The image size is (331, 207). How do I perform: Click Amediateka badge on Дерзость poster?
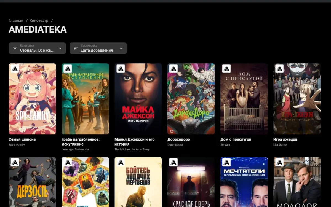point(15,162)
